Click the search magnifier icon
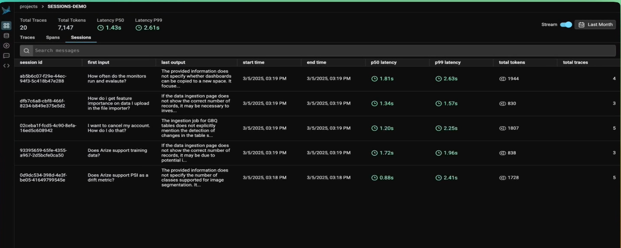This screenshot has width=621, height=248. coord(26,50)
